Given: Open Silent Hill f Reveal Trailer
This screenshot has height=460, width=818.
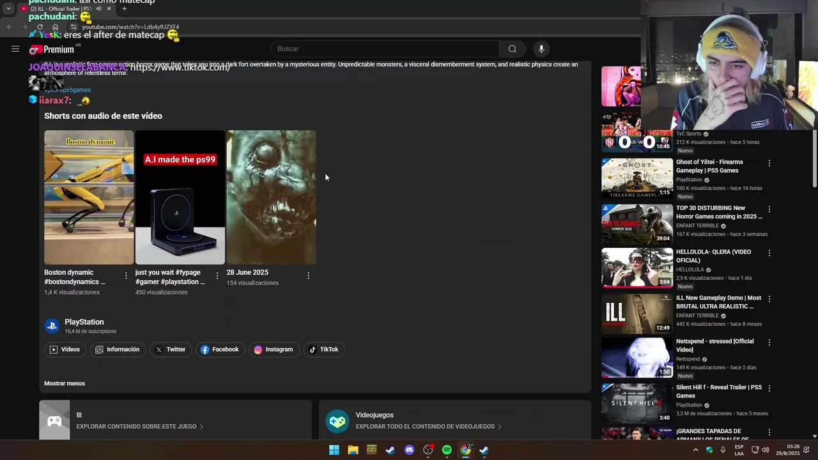Looking at the screenshot, I should coord(719,392).
